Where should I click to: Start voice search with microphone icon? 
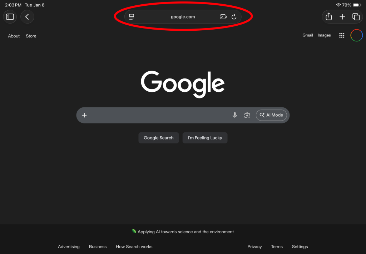235,115
